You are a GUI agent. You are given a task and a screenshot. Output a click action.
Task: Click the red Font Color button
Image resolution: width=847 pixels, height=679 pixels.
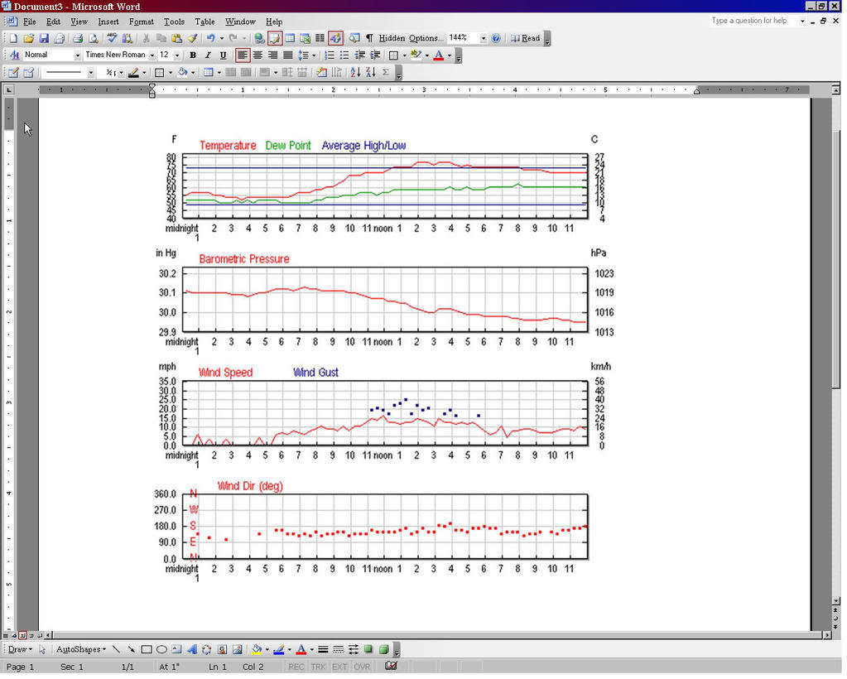(439, 55)
